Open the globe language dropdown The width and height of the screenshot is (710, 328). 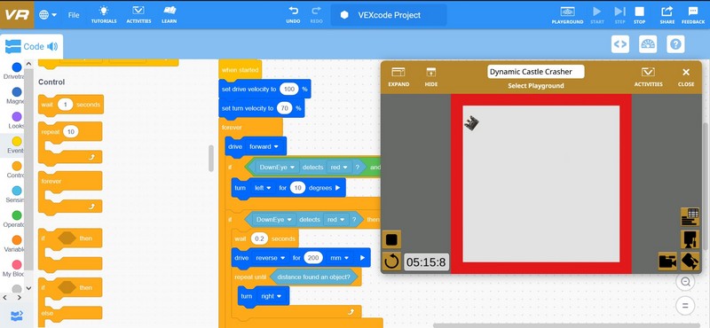pyautogui.click(x=48, y=15)
